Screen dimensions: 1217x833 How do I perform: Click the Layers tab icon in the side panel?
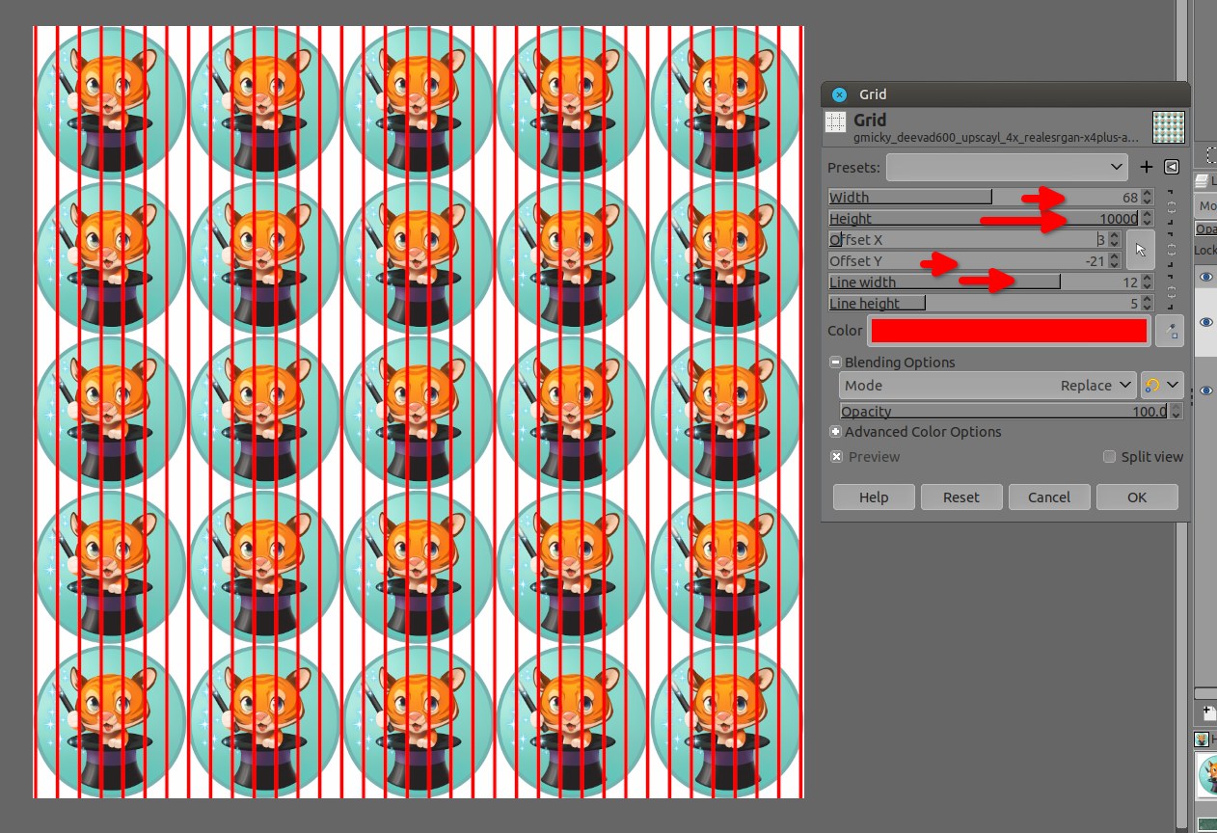pos(1203,180)
